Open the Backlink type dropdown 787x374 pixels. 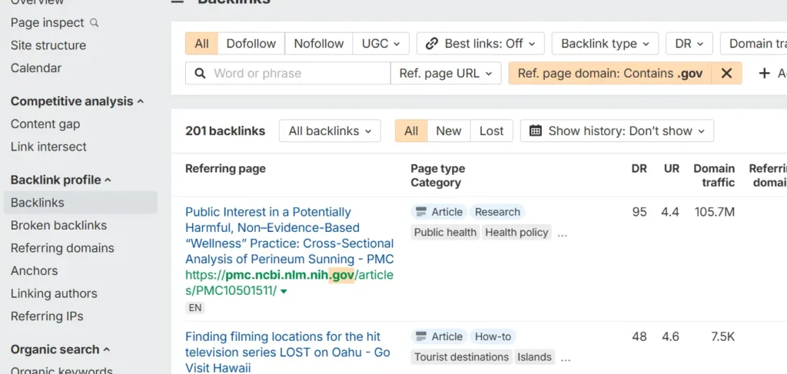click(x=605, y=44)
